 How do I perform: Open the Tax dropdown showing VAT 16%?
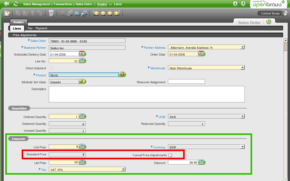click(x=123, y=169)
